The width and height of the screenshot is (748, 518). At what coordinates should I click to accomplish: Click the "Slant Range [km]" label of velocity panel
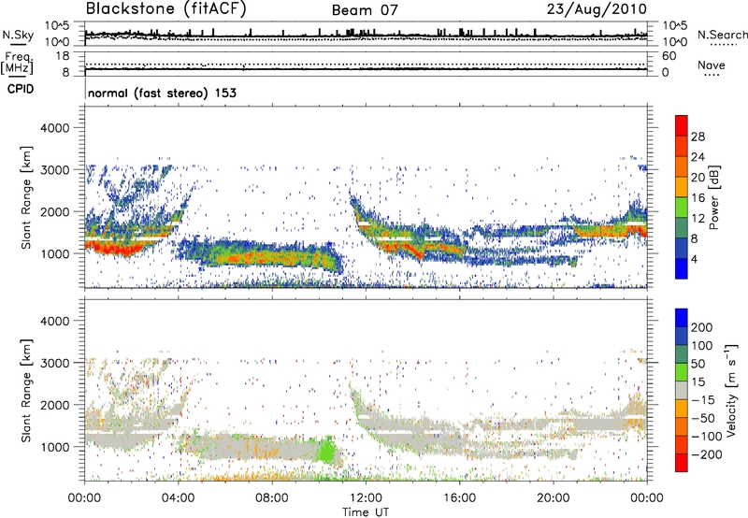tap(26, 390)
